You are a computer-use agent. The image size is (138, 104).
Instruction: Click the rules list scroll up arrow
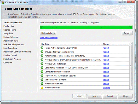point(131,44)
